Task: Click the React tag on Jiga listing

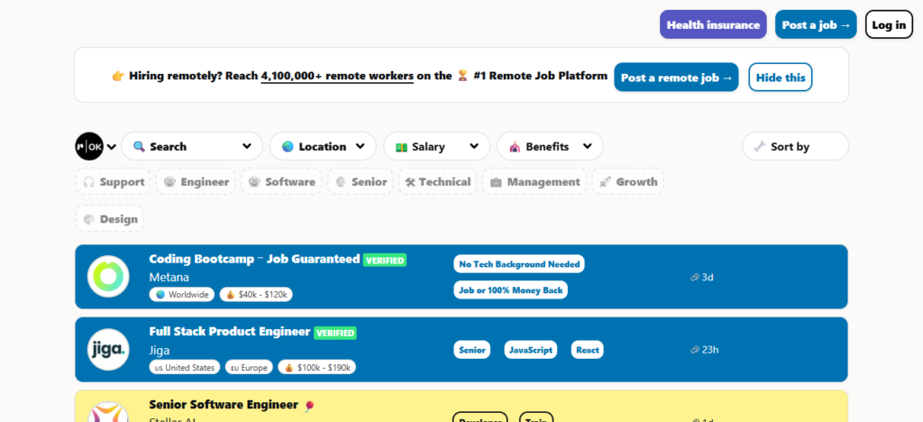Action: [588, 350]
